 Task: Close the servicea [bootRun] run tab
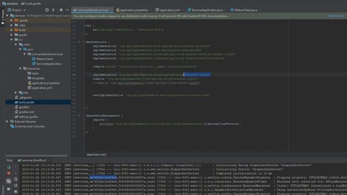click(49, 160)
